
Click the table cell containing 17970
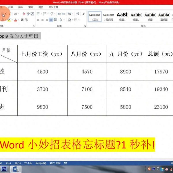pos(161,72)
